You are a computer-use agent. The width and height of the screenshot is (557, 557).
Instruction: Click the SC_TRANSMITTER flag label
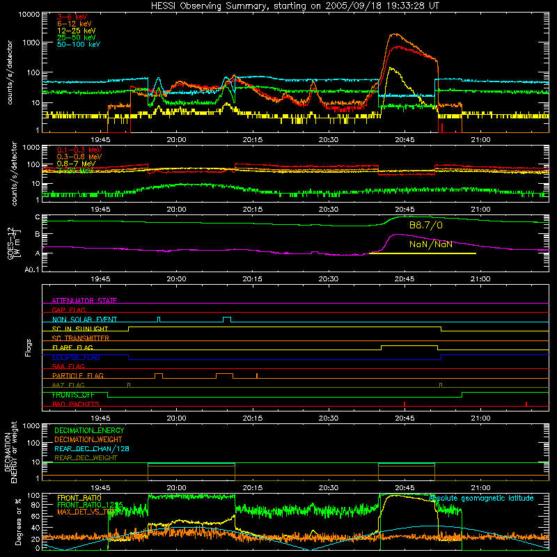click(81, 338)
